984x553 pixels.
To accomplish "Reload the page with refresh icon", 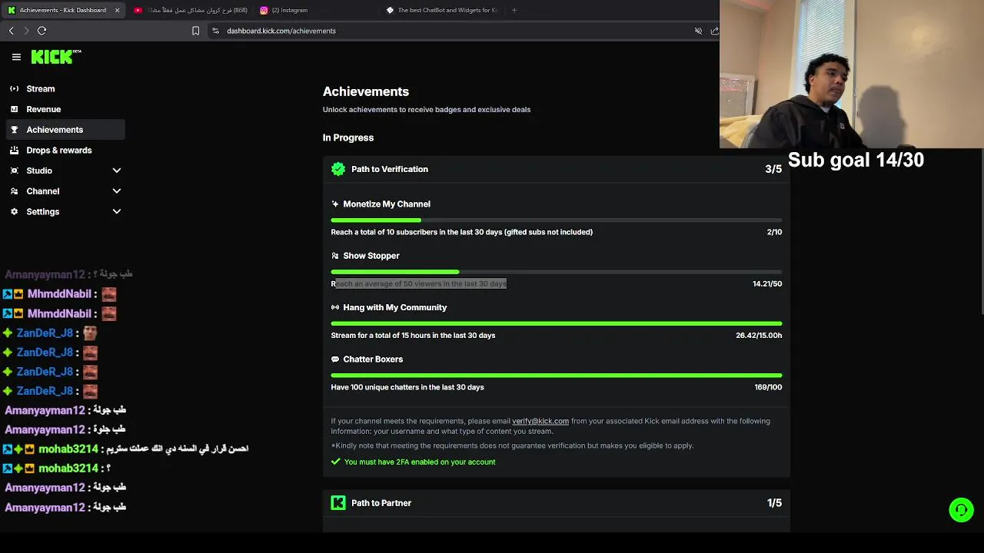I will point(42,31).
